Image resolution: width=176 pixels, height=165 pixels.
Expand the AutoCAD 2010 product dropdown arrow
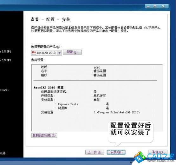[60, 53]
